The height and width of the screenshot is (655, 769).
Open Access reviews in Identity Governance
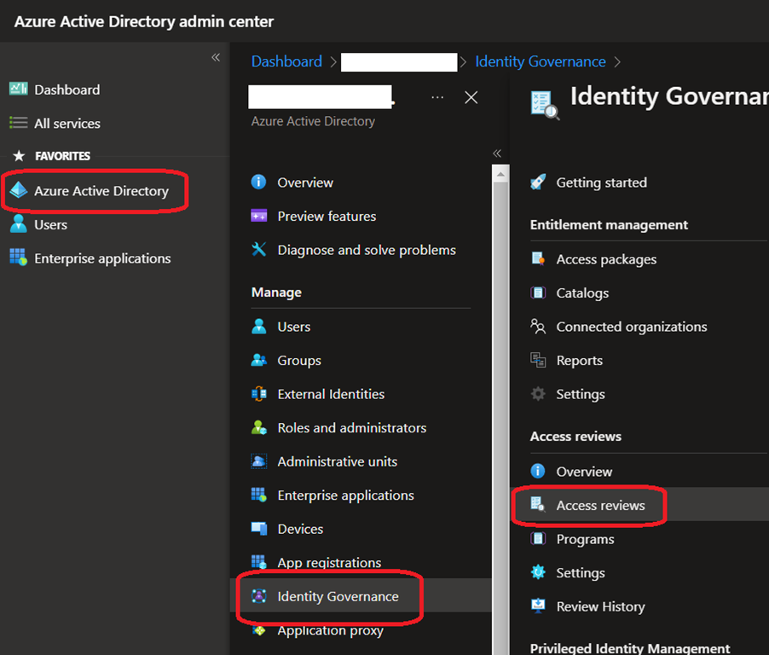coord(600,506)
